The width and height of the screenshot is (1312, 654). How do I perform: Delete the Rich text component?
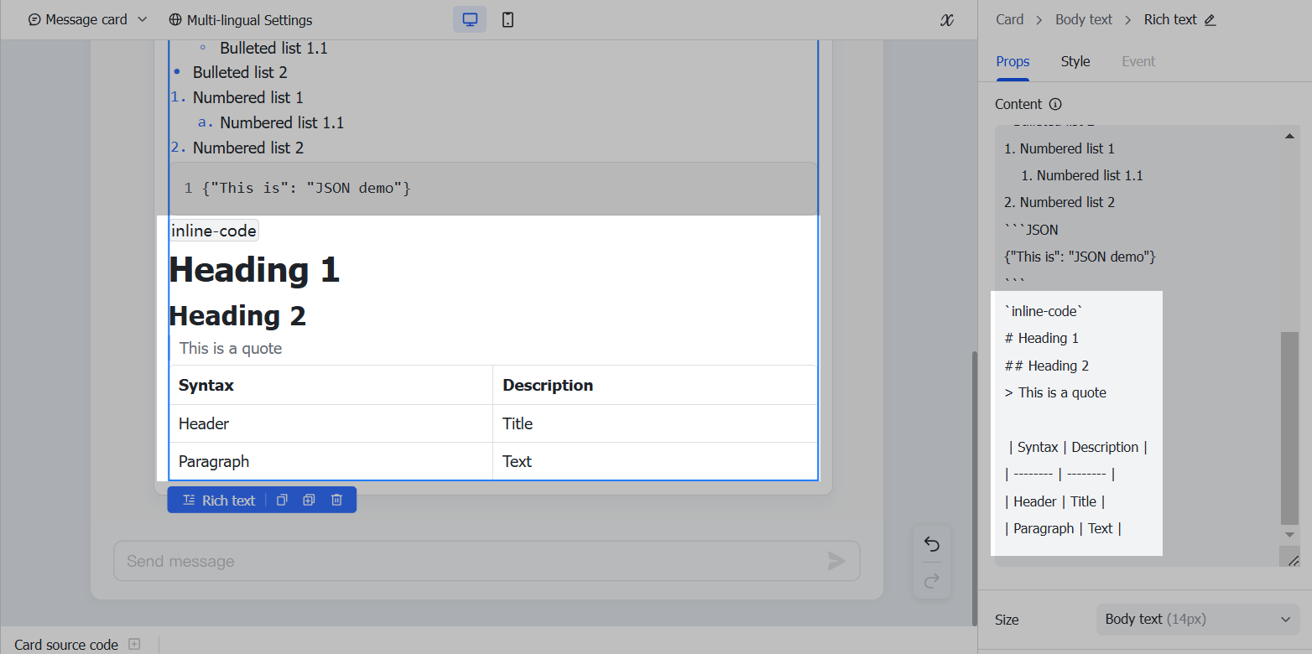pyautogui.click(x=336, y=501)
